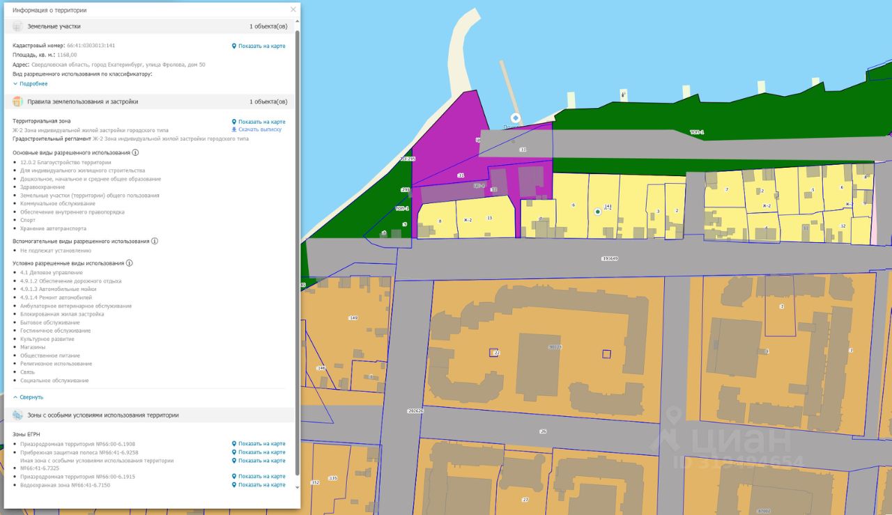The image size is (892, 515).
Task: Download extract via 'Скачать выписку'
Action: coord(256,129)
